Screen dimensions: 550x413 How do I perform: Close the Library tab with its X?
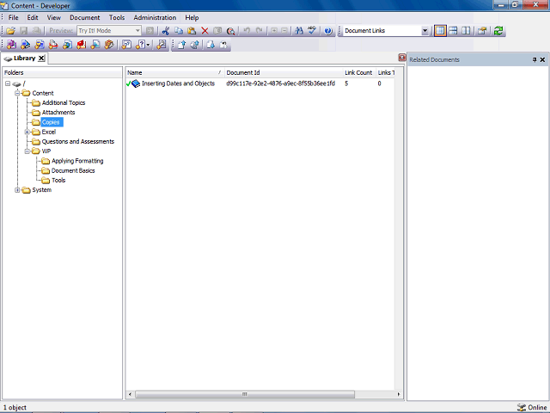(41, 59)
